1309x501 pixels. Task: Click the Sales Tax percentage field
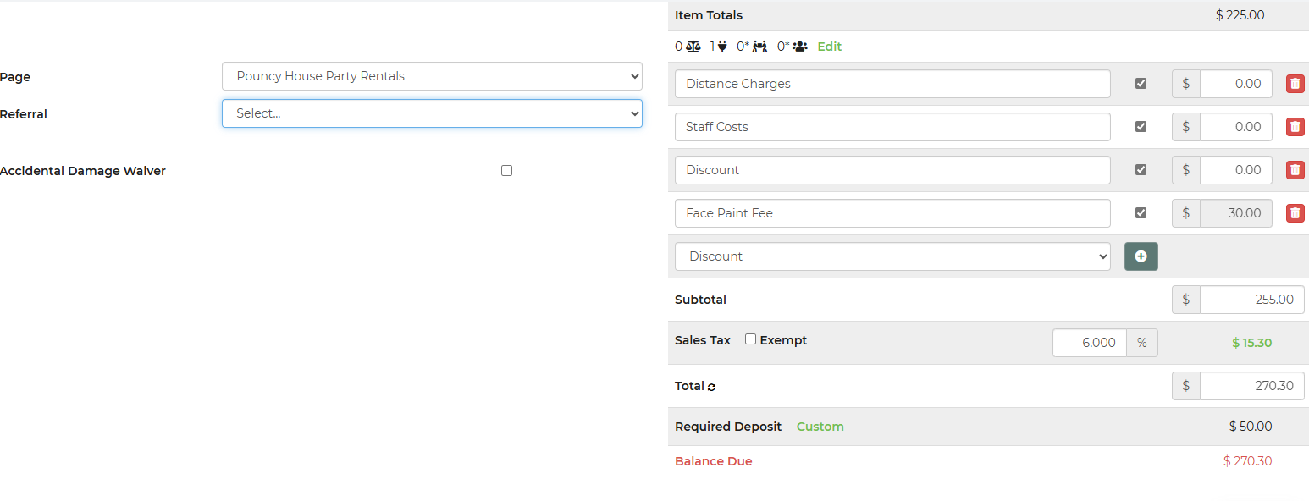[1090, 343]
